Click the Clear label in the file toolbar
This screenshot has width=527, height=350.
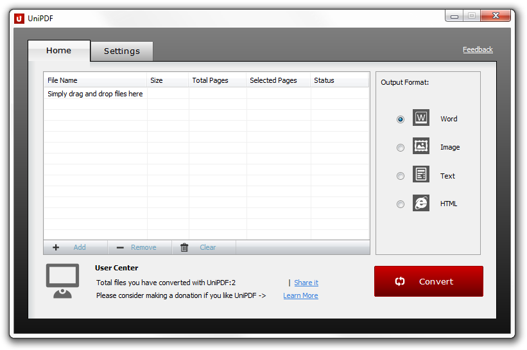click(208, 247)
